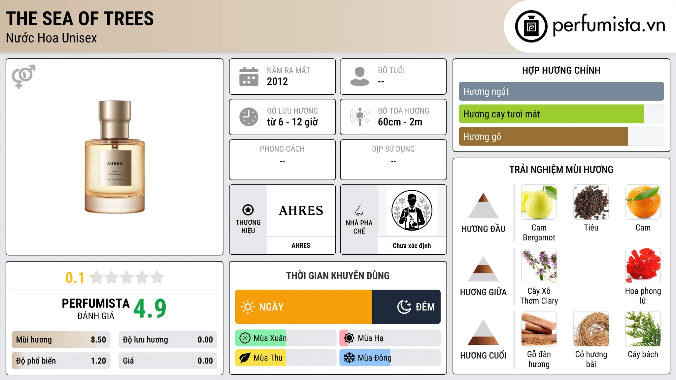Click the moon icon in the ĐÊM bar

(404, 307)
